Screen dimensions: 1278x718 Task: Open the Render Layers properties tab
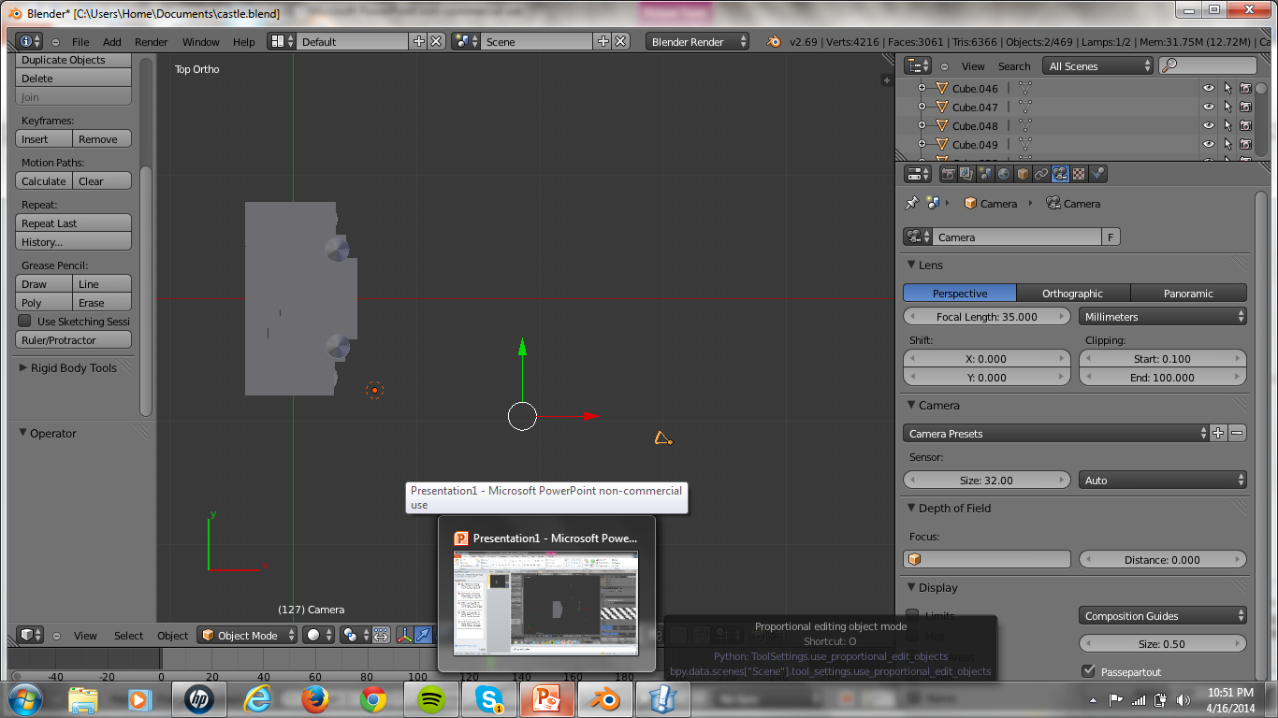[966, 173]
